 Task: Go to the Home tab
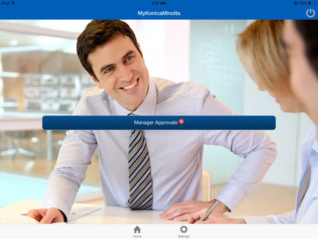137,232
